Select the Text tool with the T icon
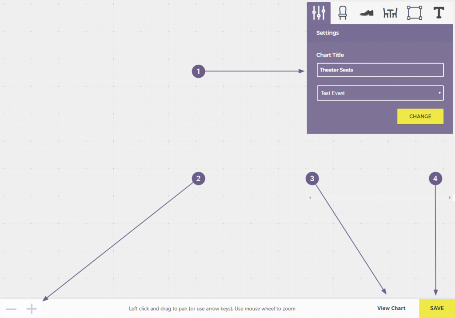The height and width of the screenshot is (318, 455). coord(438,13)
